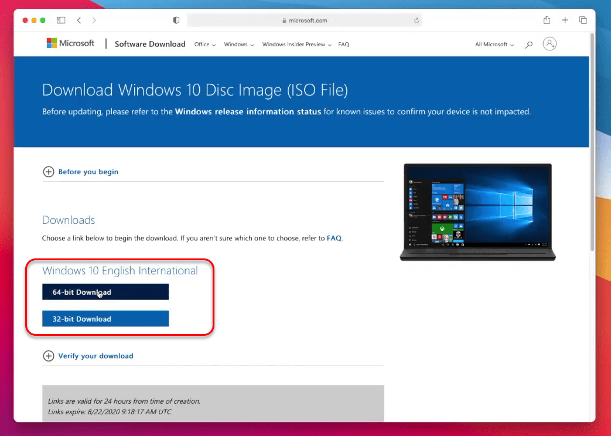Go forward using the forward arrow
The width and height of the screenshot is (611, 436).
click(x=94, y=21)
